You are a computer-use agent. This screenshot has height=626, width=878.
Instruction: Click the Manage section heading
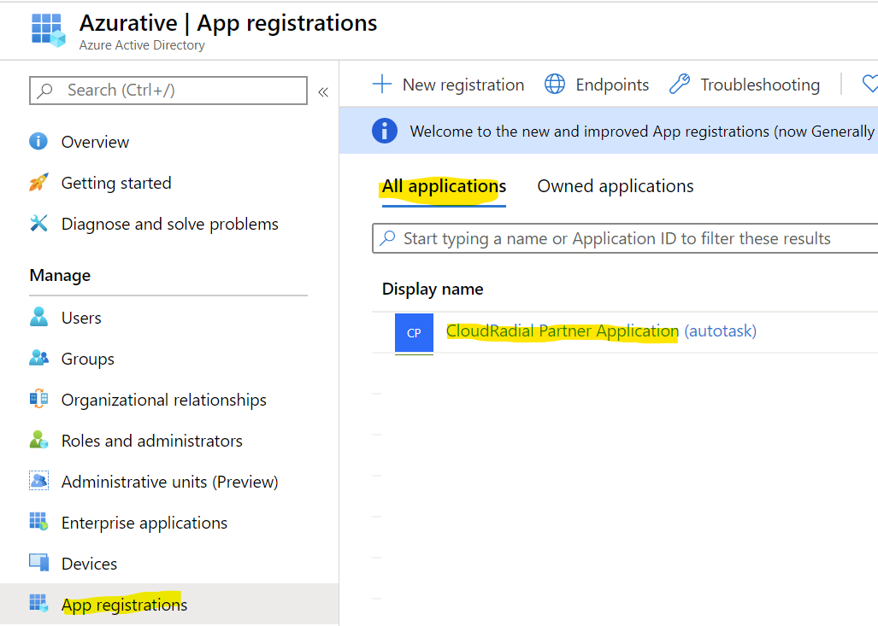60,275
